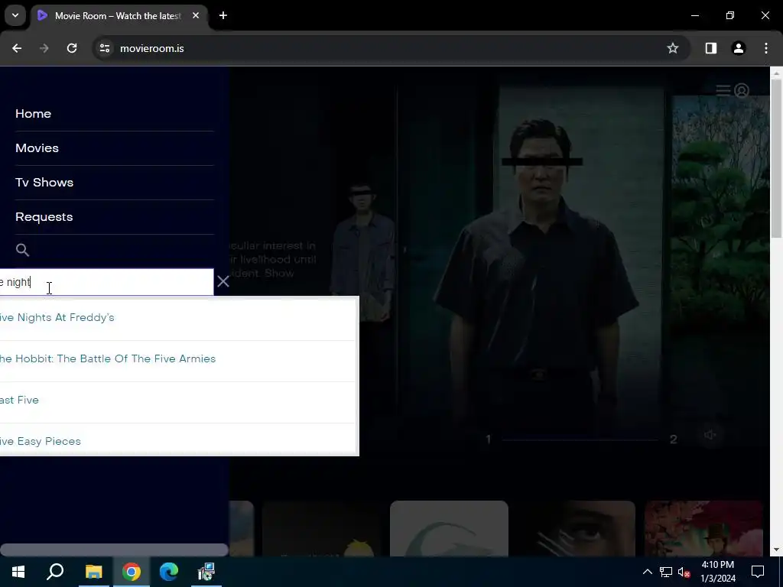783x587 pixels.
Task: Open the network status tray icon
Action: coord(666,572)
